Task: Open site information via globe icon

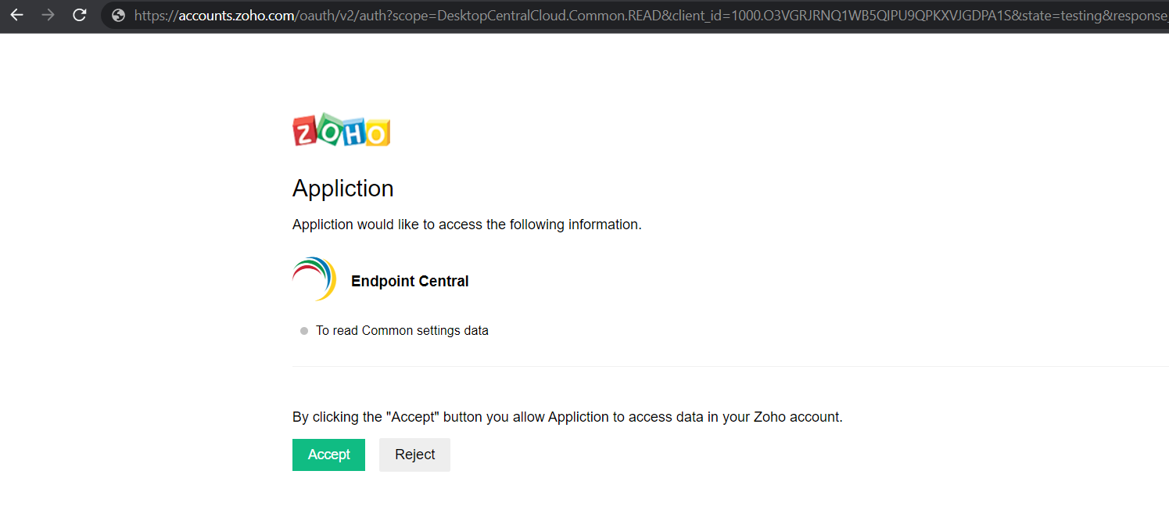Action: click(x=118, y=15)
